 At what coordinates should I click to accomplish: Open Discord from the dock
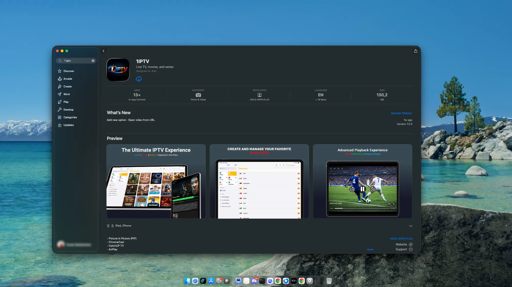click(254, 281)
